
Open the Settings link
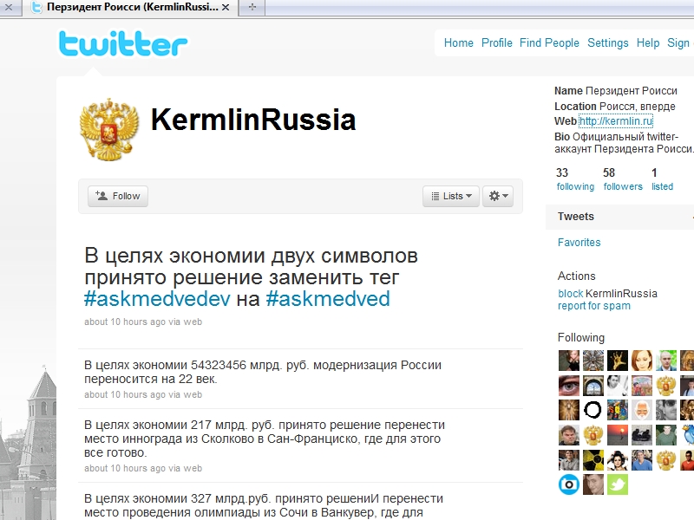click(x=608, y=42)
